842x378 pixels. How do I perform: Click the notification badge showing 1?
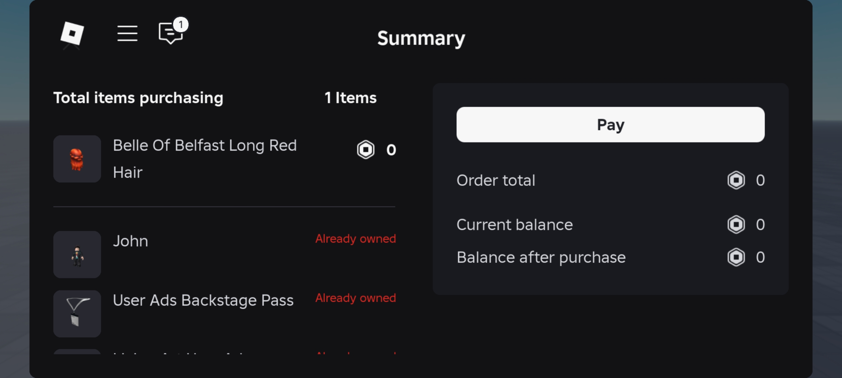pyautogui.click(x=181, y=24)
